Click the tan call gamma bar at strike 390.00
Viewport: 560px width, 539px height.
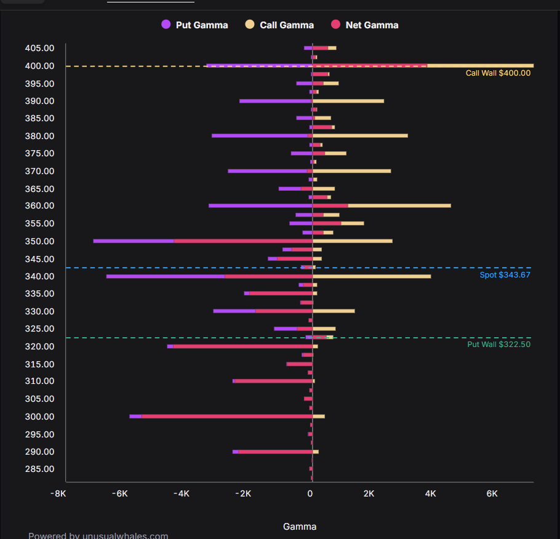tap(348, 101)
